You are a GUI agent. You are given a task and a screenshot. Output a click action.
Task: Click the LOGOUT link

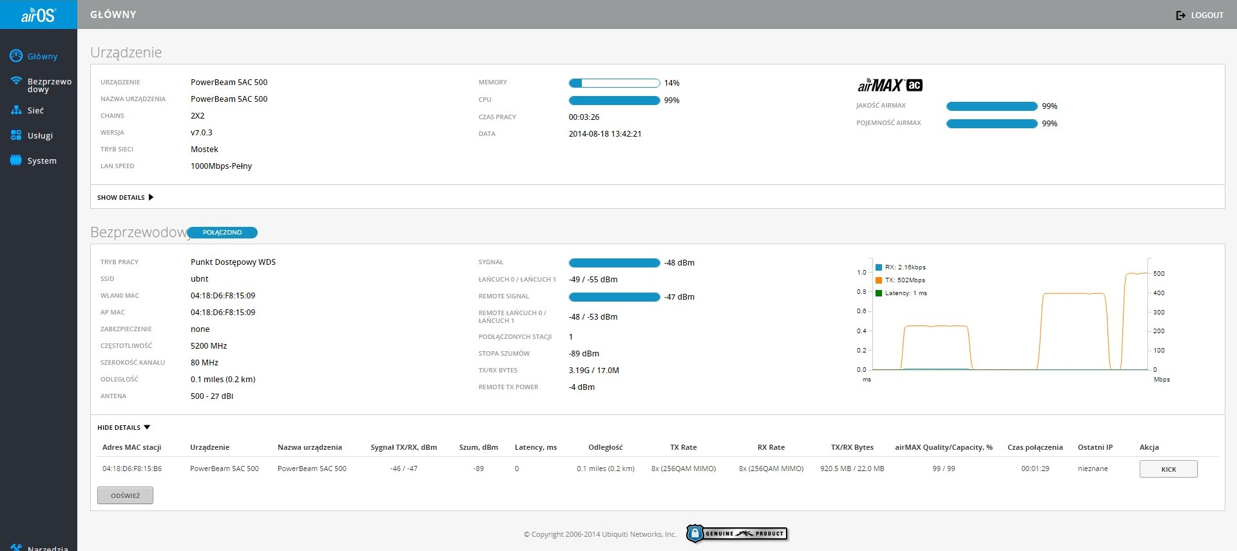tap(1207, 15)
